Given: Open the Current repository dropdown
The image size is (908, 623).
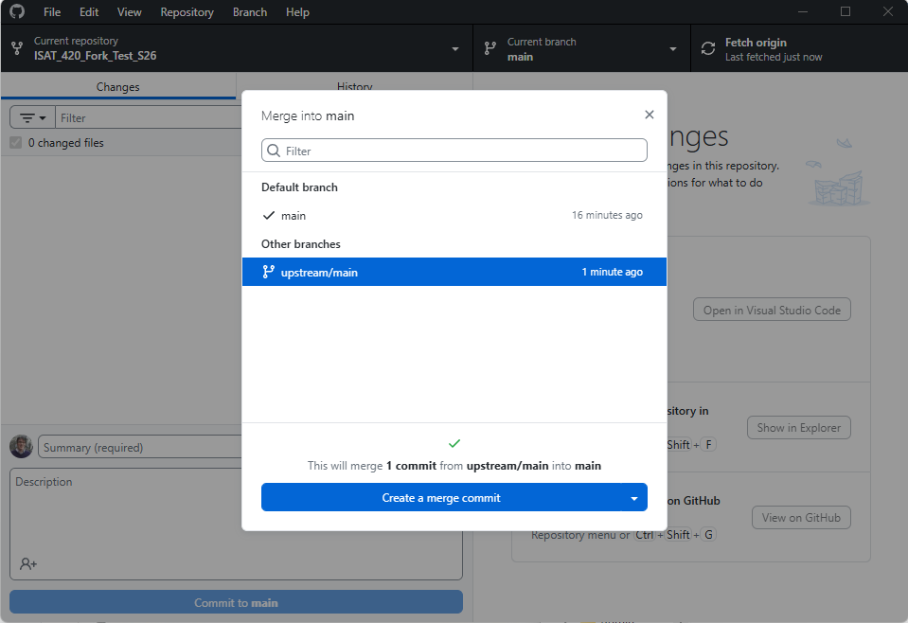Looking at the screenshot, I should pos(236,49).
